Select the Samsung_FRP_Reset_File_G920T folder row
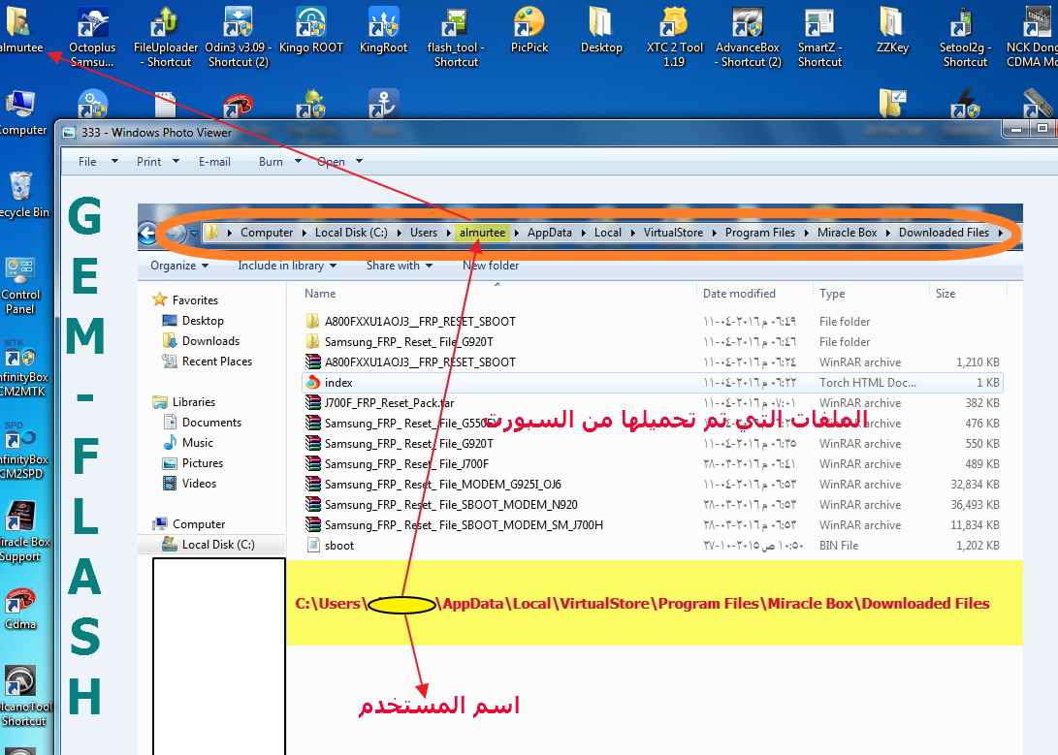Image resolution: width=1058 pixels, height=755 pixels. tap(652, 342)
